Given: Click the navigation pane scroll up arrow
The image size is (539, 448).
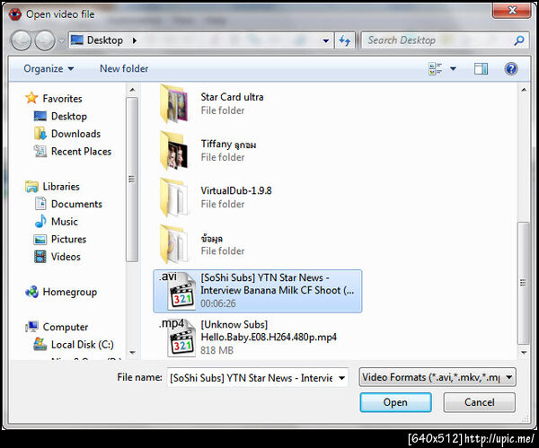Looking at the screenshot, I should pyautogui.click(x=132, y=90).
